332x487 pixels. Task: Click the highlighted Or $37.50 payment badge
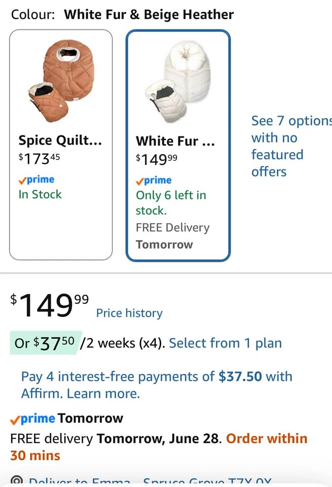pyautogui.click(x=46, y=343)
